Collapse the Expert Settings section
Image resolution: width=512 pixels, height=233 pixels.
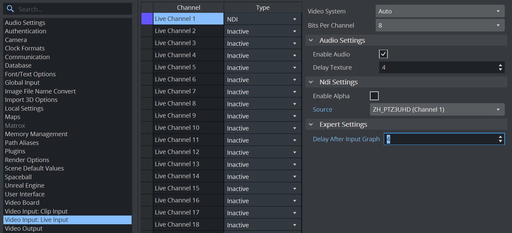311,124
